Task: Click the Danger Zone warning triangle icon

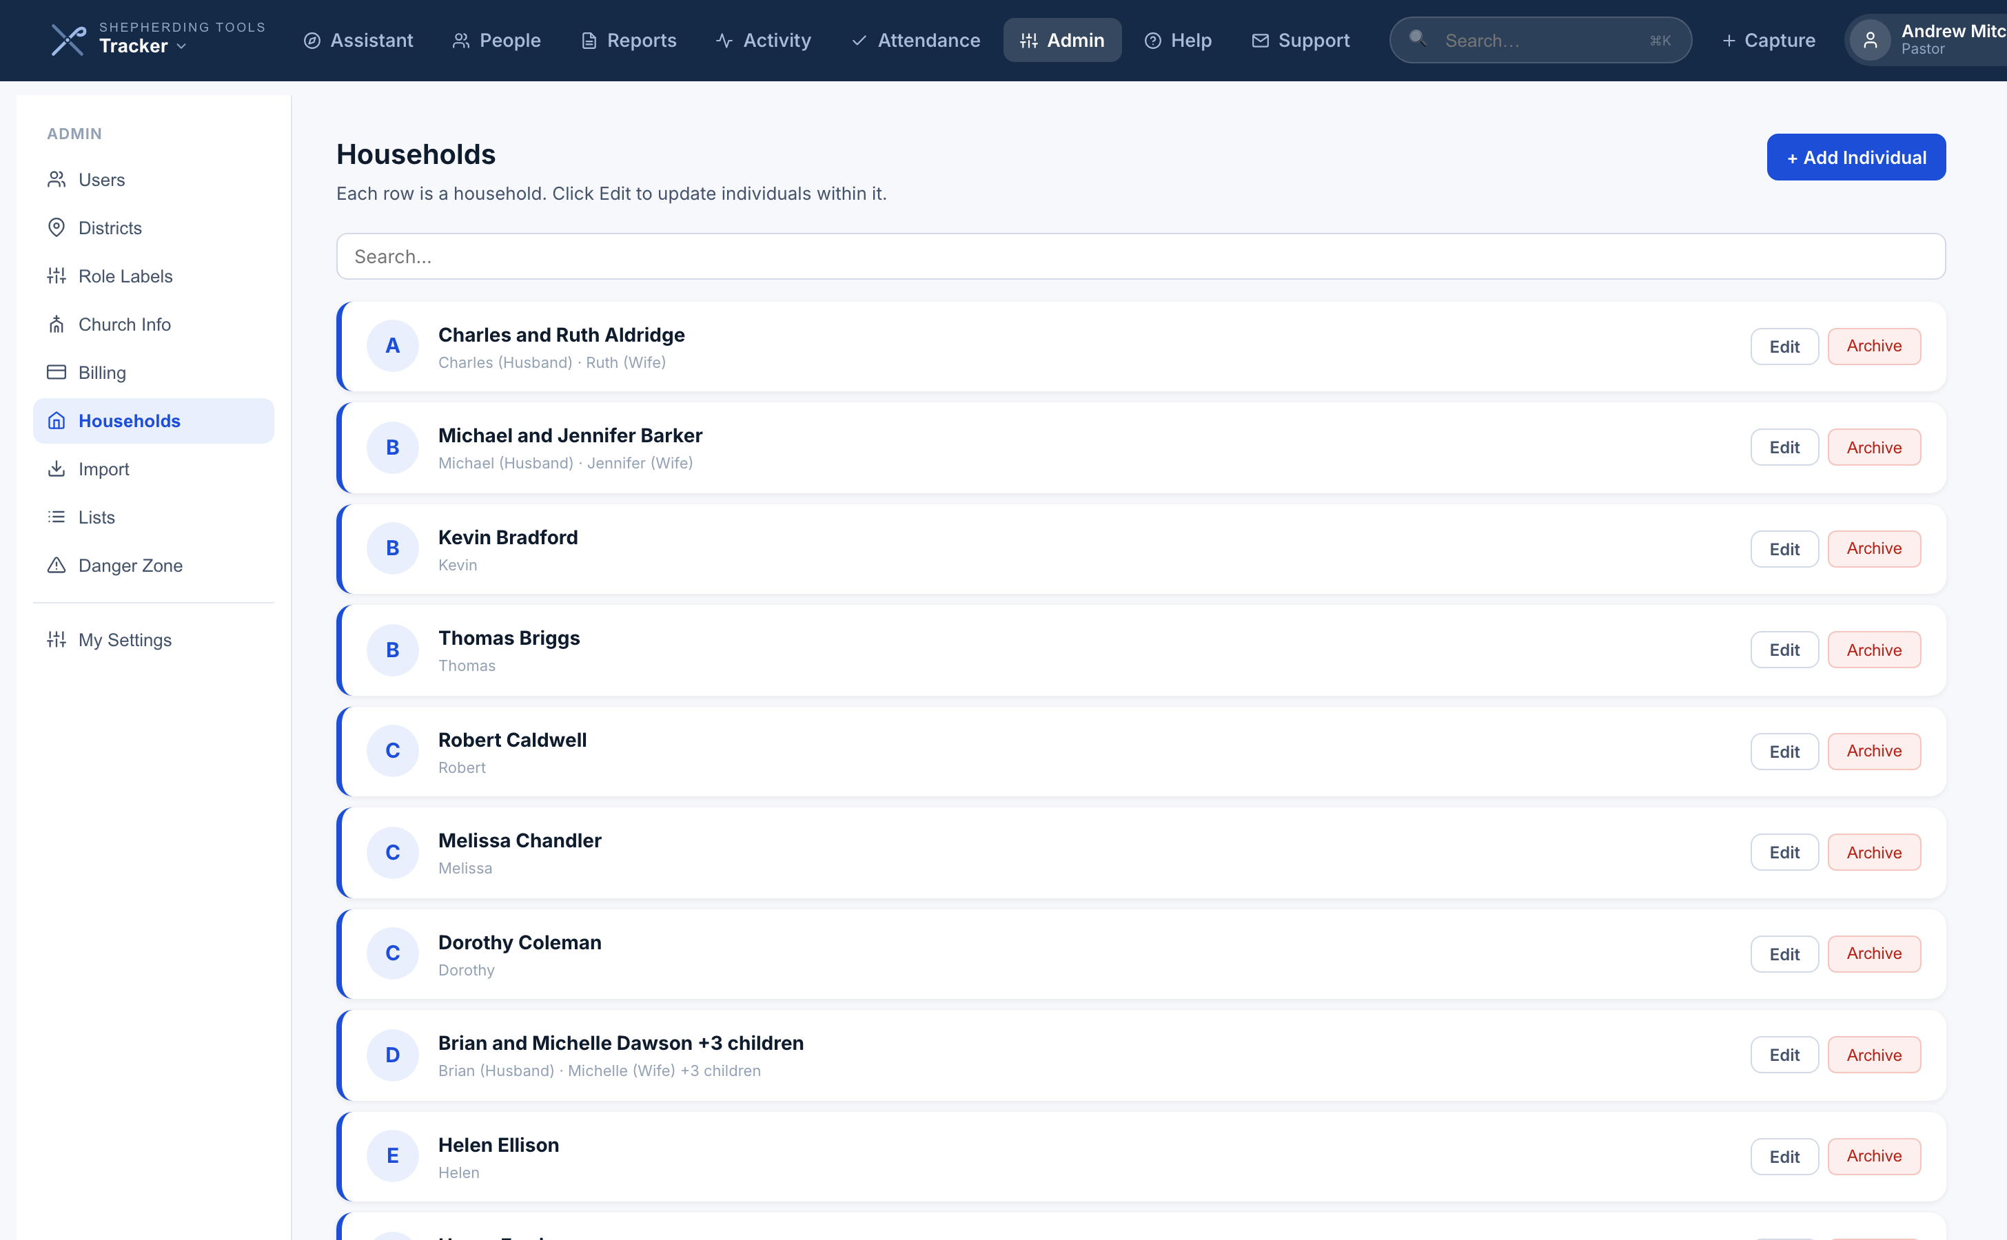Action: pos(57,565)
